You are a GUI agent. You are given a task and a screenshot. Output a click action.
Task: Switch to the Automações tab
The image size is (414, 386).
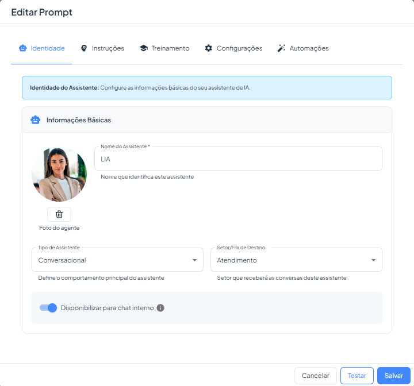pyautogui.click(x=303, y=48)
